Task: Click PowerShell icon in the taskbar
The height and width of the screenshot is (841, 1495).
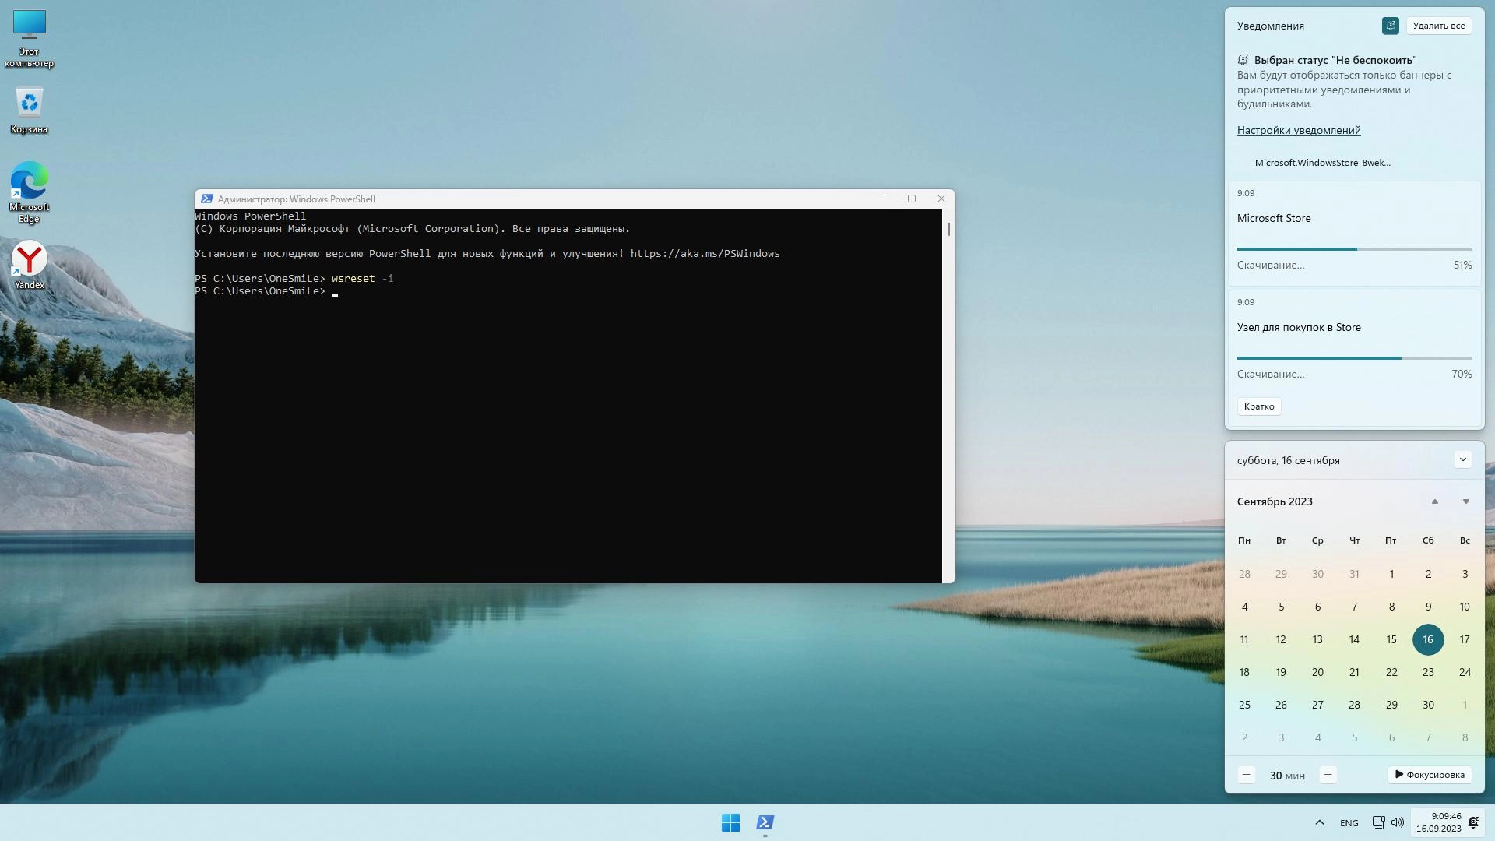Action: [765, 822]
